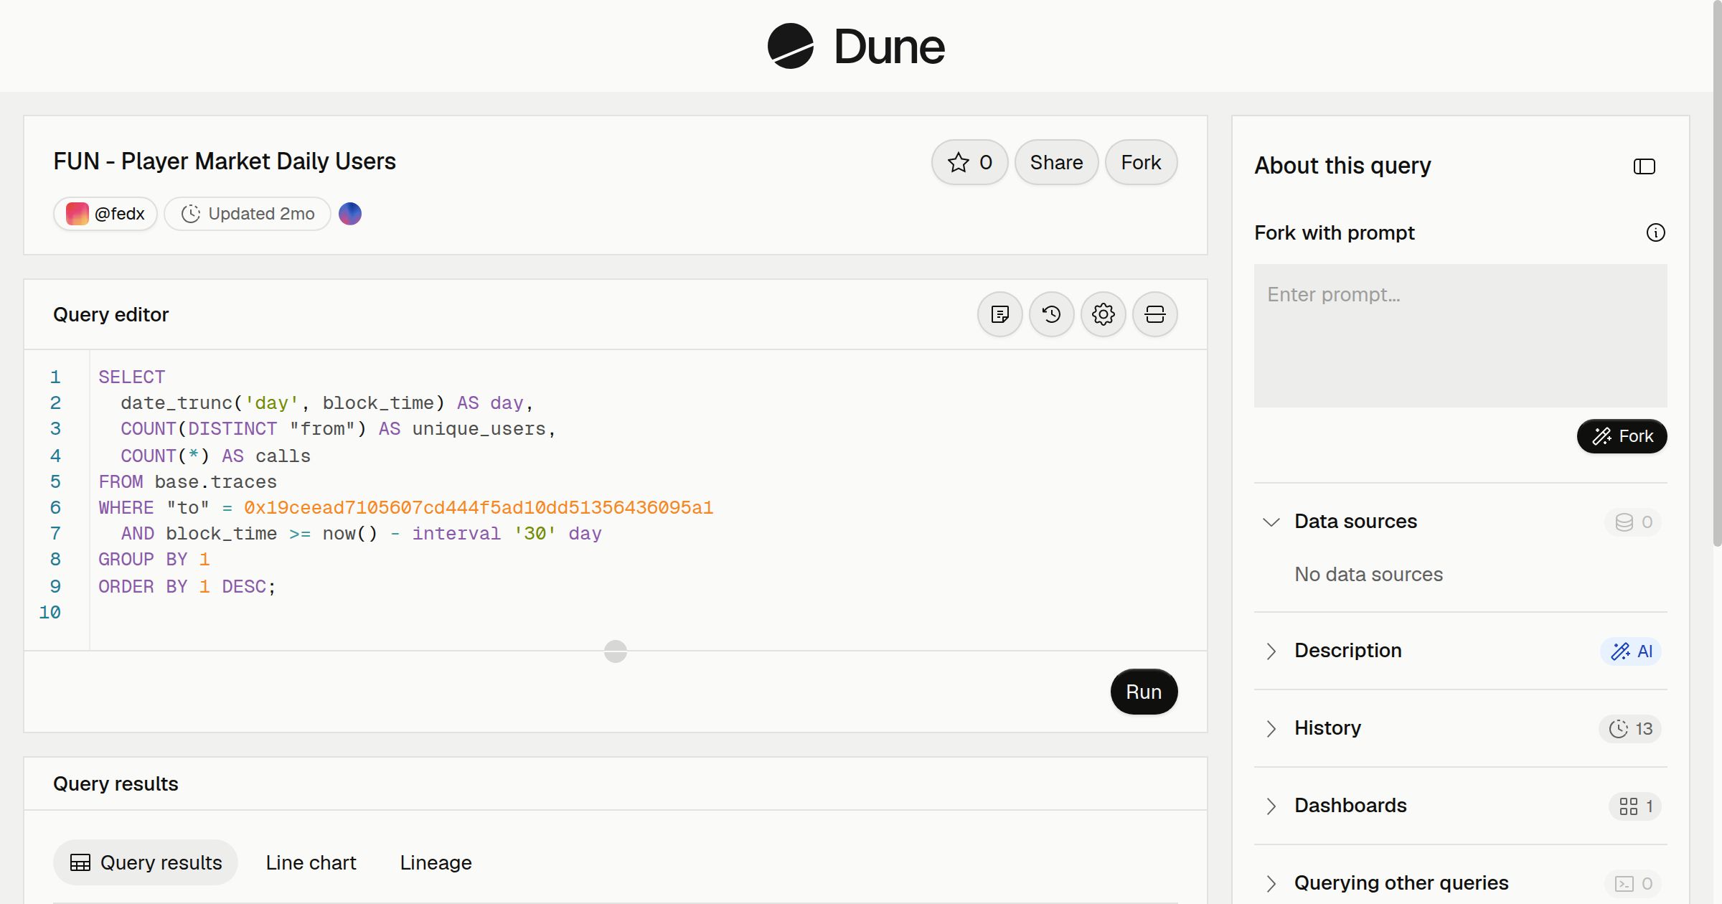Click the History count badge showing 13
Screen dimensions: 1722x904
(x=1630, y=729)
